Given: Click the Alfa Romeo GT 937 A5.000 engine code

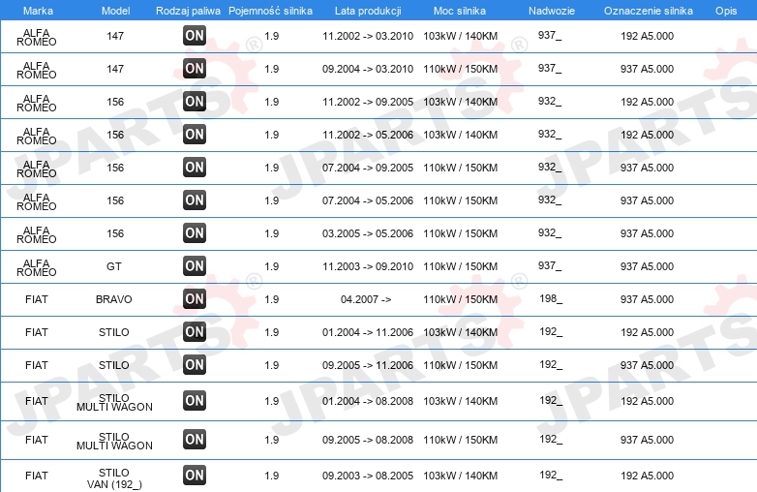Looking at the screenshot, I should pyautogui.click(x=647, y=266).
